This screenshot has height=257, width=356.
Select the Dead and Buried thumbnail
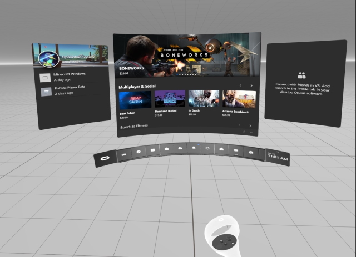click(169, 100)
